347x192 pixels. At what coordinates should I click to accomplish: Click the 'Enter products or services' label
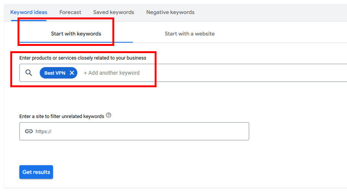pos(83,58)
